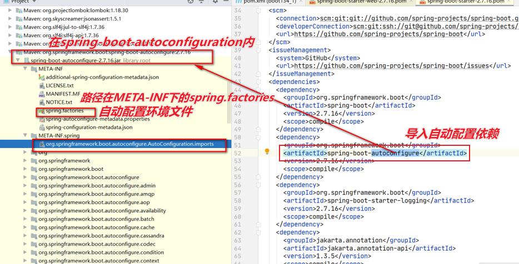
Task: Select spring-autoconfigure-metadata.properties in the tree
Action: coord(98,119)
